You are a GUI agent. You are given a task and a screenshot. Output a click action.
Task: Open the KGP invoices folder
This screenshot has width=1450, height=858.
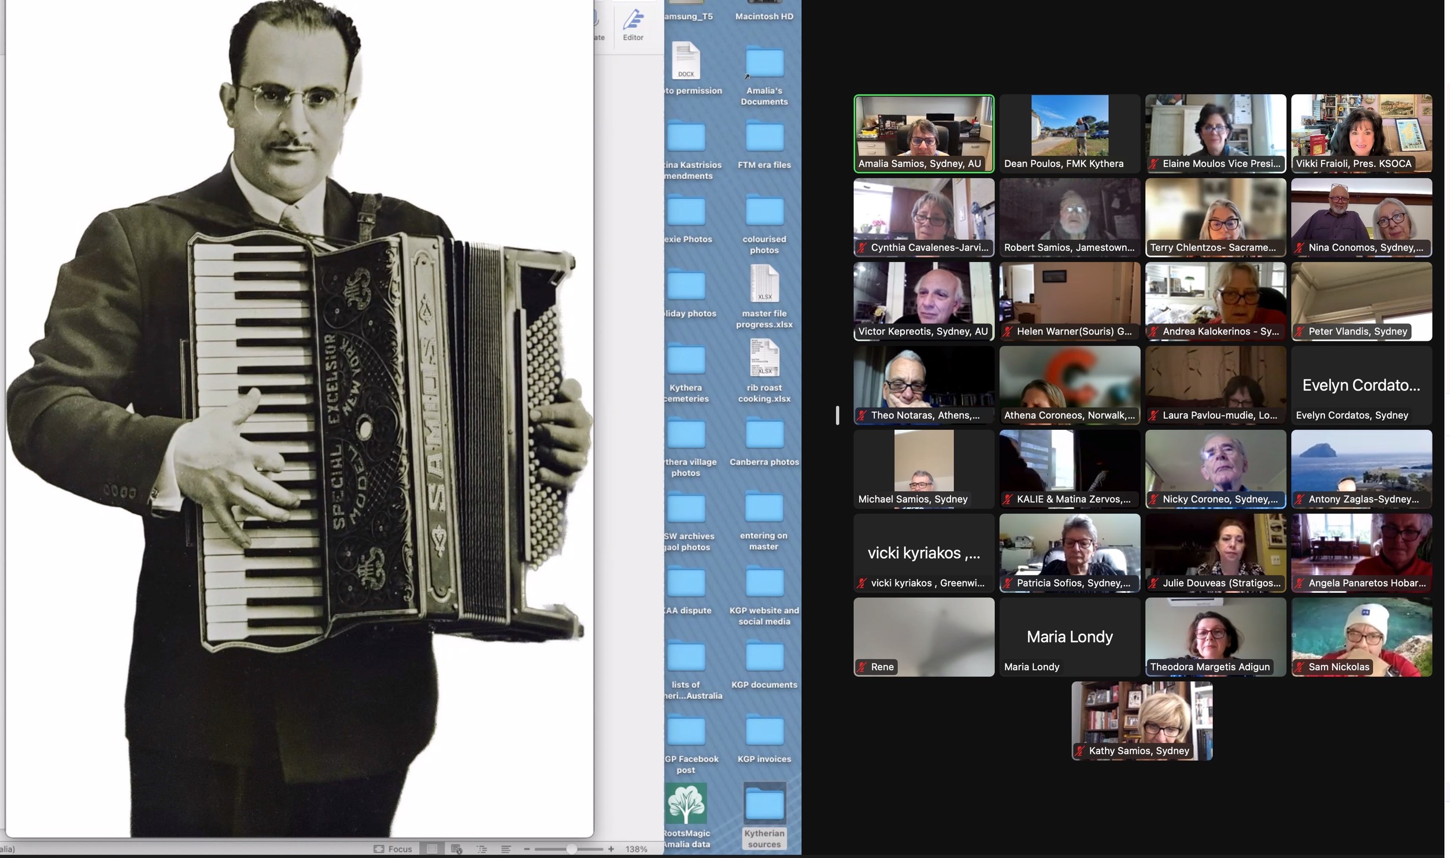[x=764, y=731]
